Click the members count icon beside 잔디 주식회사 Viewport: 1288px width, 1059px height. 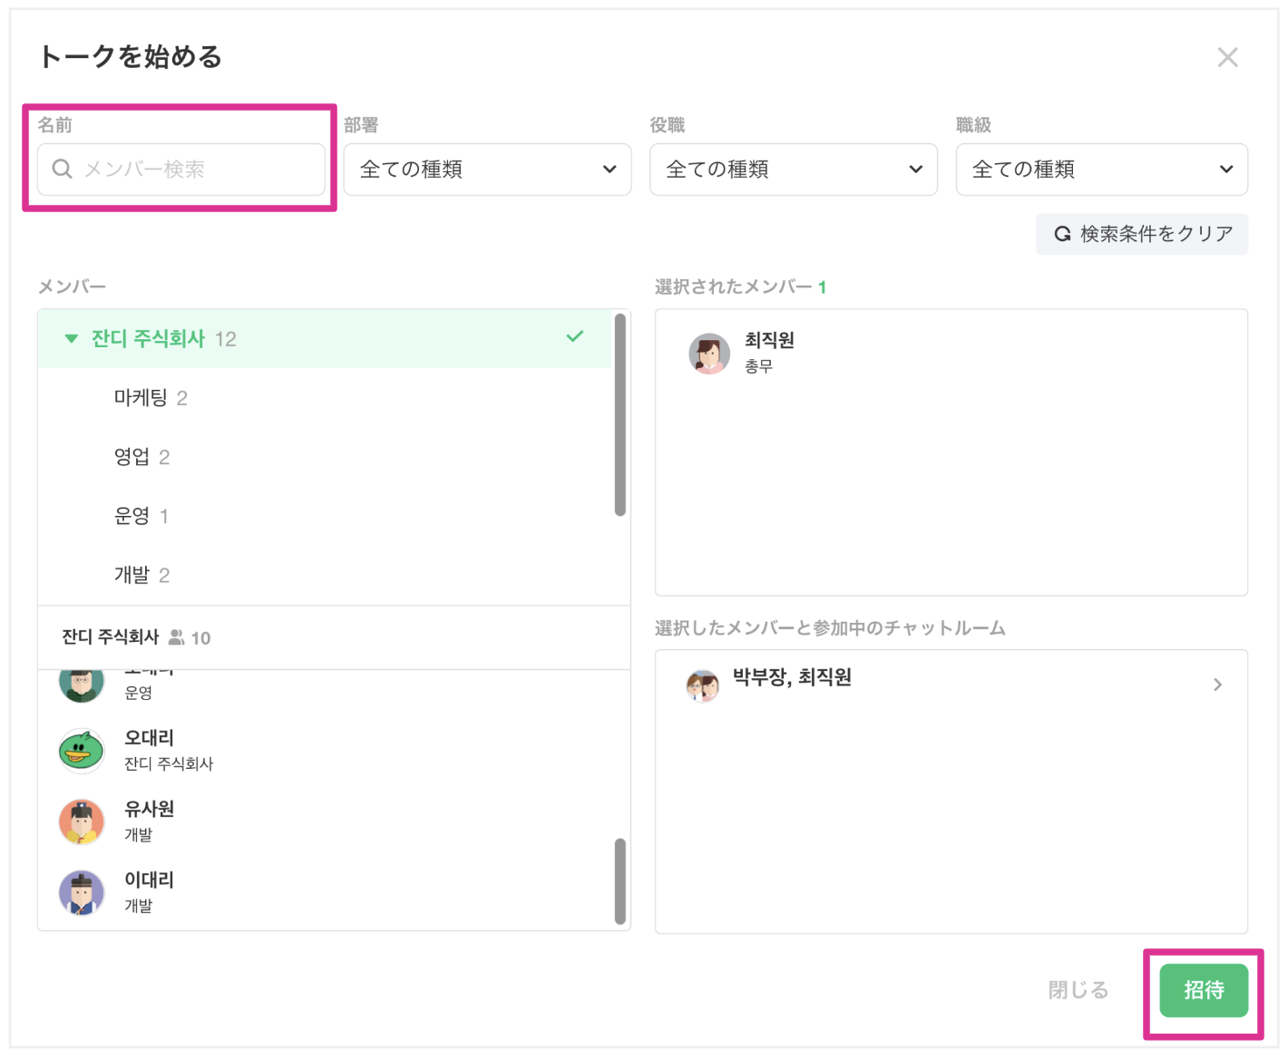click(177, 637)
